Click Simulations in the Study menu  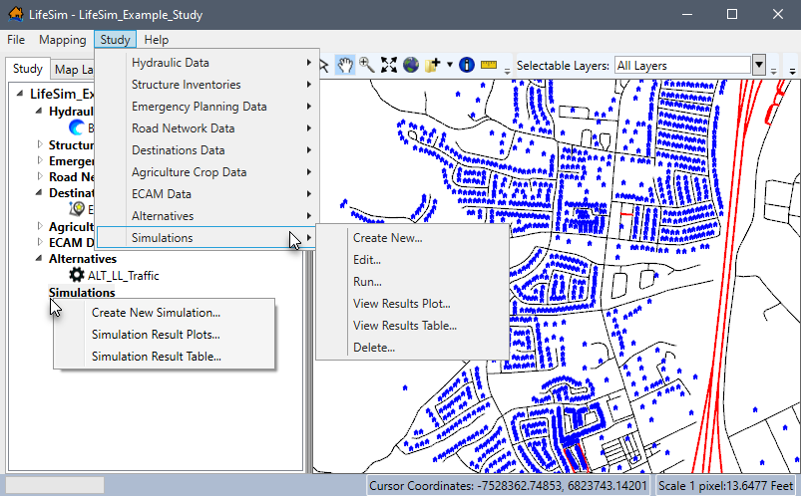[207, 238]
